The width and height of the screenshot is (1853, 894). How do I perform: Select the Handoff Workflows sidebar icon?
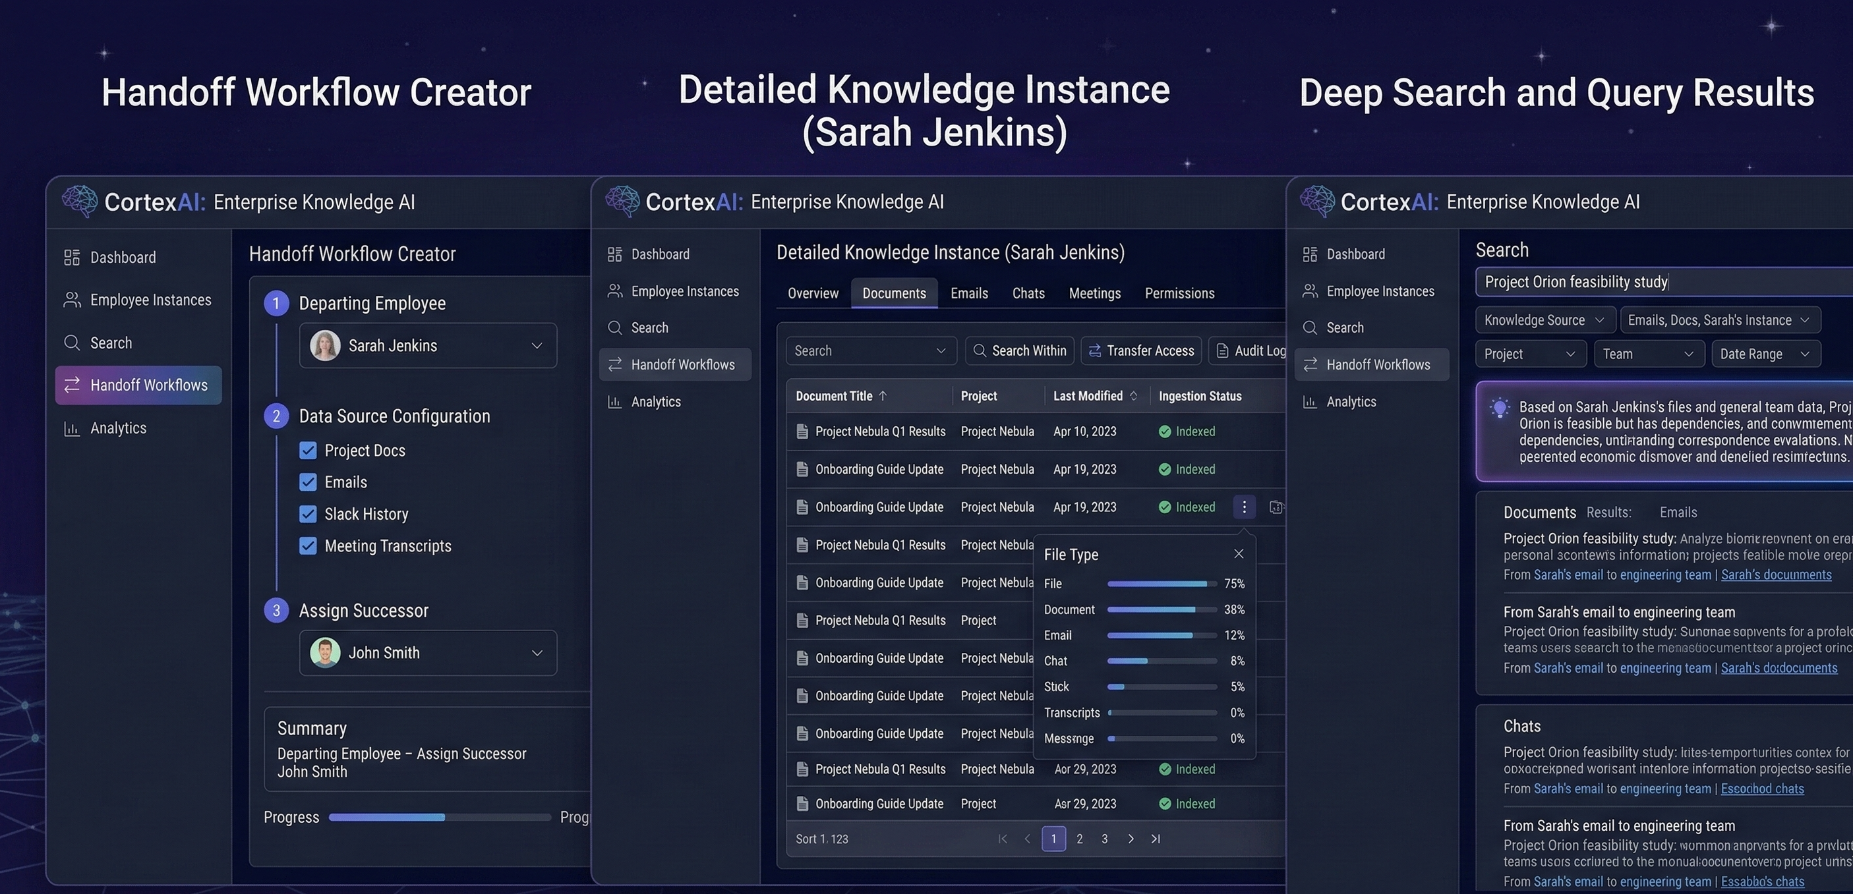[72, 385]
